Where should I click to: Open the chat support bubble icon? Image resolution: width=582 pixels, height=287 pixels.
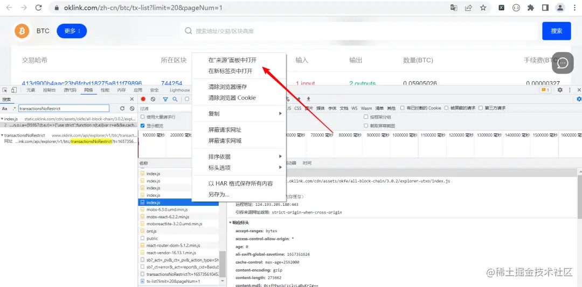click(x=563, y=63)
